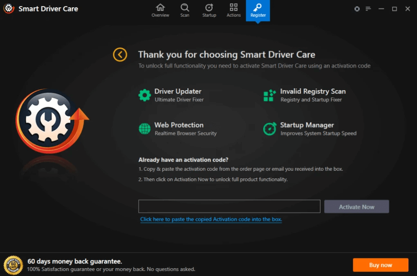417x276 pixels.
Task: Click 'Improves System Startup Speed' subtitle
Action: click(x=318, y=134)
